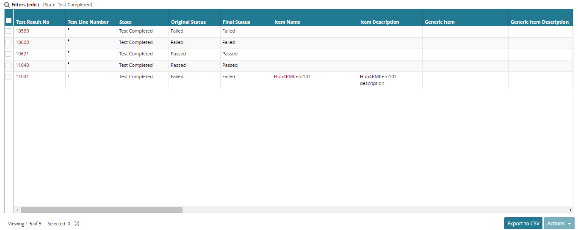
Task: Open test result 11041
Action: [x=22, y=77]
